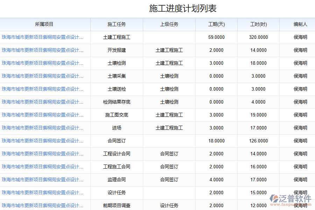This screenshot has height=210, width=315.
Task: Click the 工期(天) column header
Action: (216, 24)
